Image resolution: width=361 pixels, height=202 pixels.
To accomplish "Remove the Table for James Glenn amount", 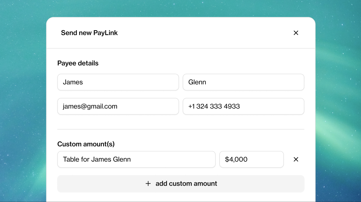I will [x=296, y=159].
